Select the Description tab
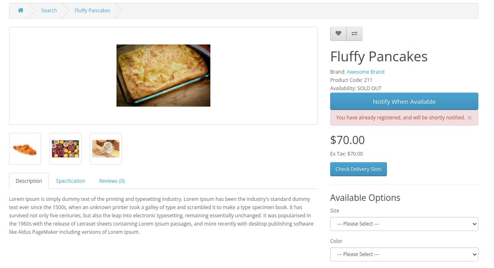 tap(28, 181)
